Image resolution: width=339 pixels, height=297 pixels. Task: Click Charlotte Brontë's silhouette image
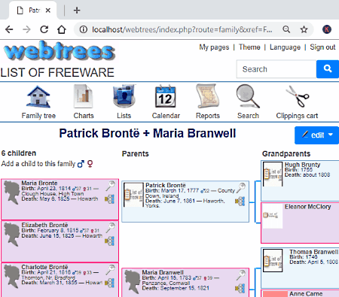(x=12, y=277)
